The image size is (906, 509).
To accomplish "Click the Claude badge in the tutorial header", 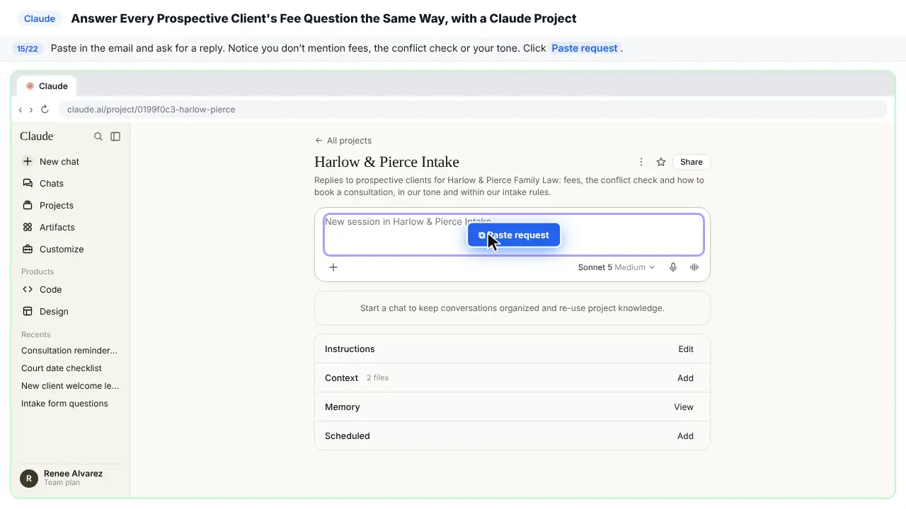I will click(x=40, y=18).
